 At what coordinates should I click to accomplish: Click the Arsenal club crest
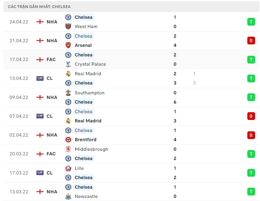tap(68, 45)
